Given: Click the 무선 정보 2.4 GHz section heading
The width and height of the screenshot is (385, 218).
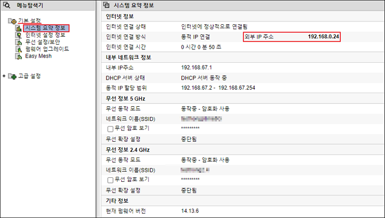Looking at the screenshot, I should pos(128,150).
